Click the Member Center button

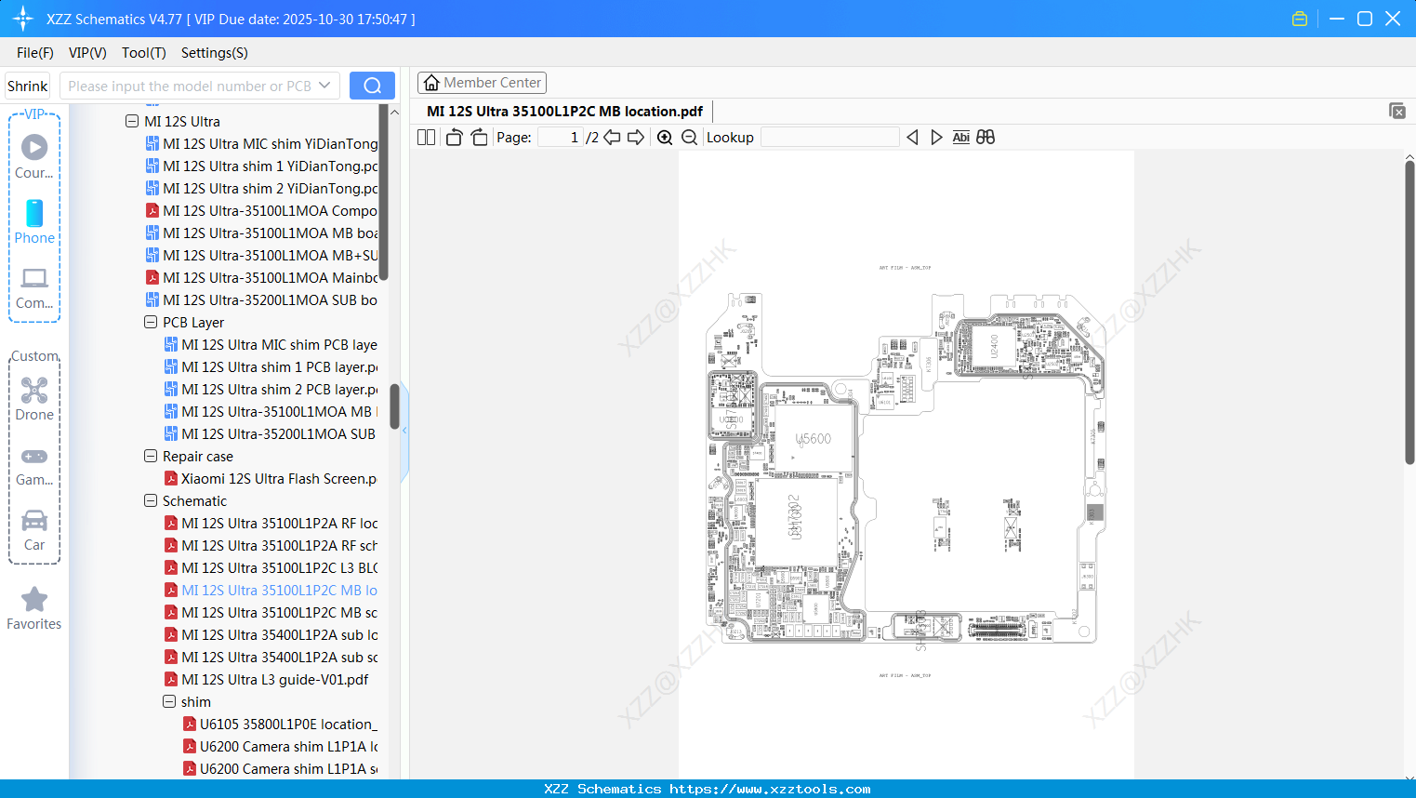click(x=482, y=82)
